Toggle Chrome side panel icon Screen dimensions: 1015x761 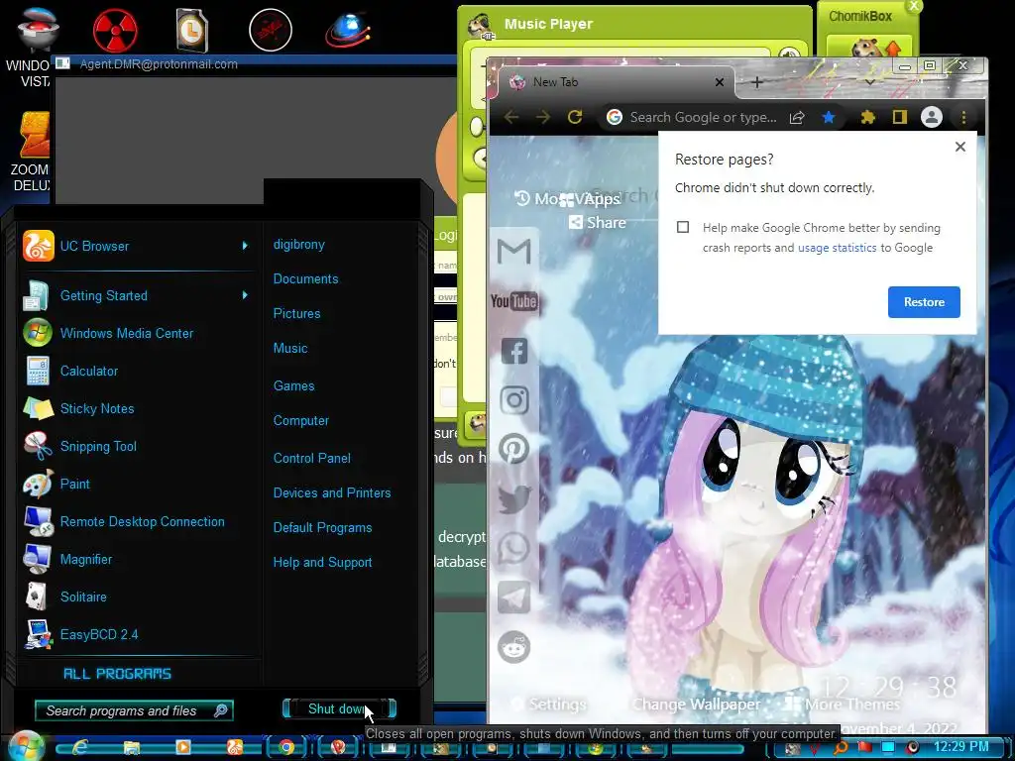pos(900,117)
